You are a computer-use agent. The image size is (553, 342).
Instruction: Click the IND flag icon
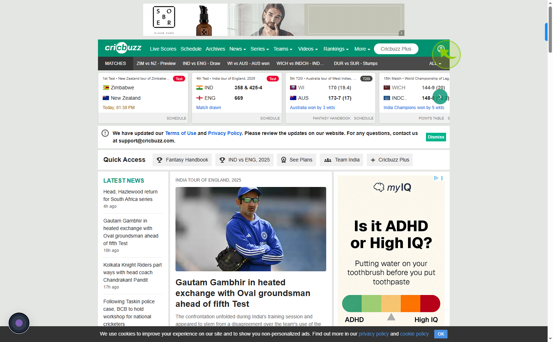pos(200,88)
